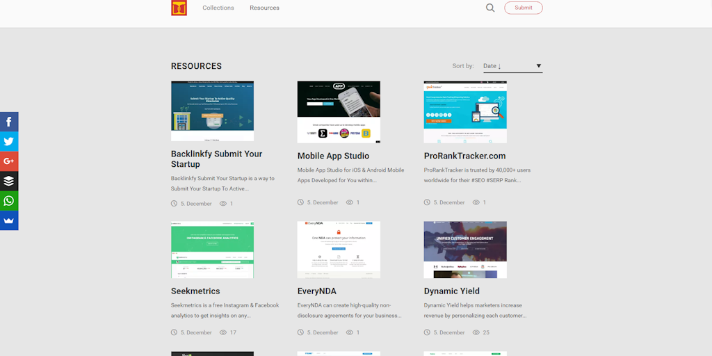The image size is (712, 356).
Task: Open the Backlinkfy Submit Your Startup title
Action: tap(217, 159)
